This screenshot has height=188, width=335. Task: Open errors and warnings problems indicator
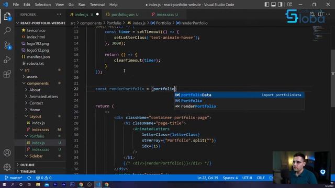point(43,178)
